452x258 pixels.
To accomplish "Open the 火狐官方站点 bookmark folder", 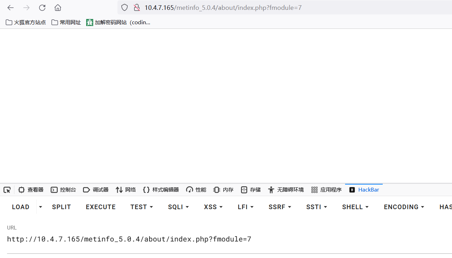I will pos(26,22).
